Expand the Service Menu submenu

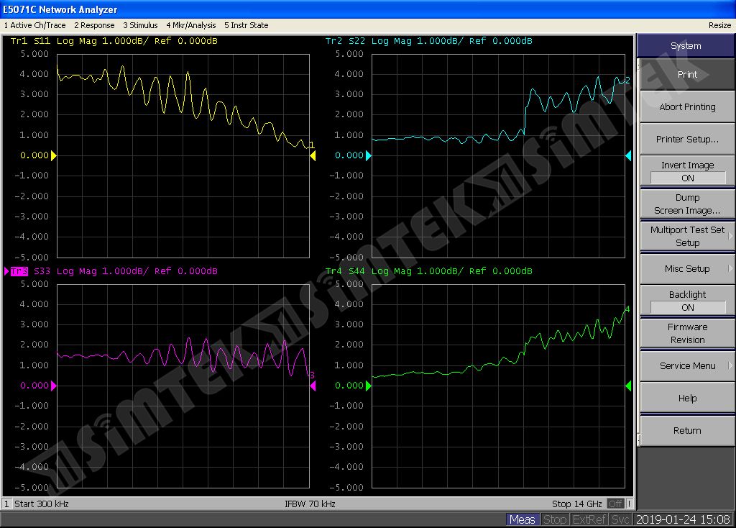687,366
